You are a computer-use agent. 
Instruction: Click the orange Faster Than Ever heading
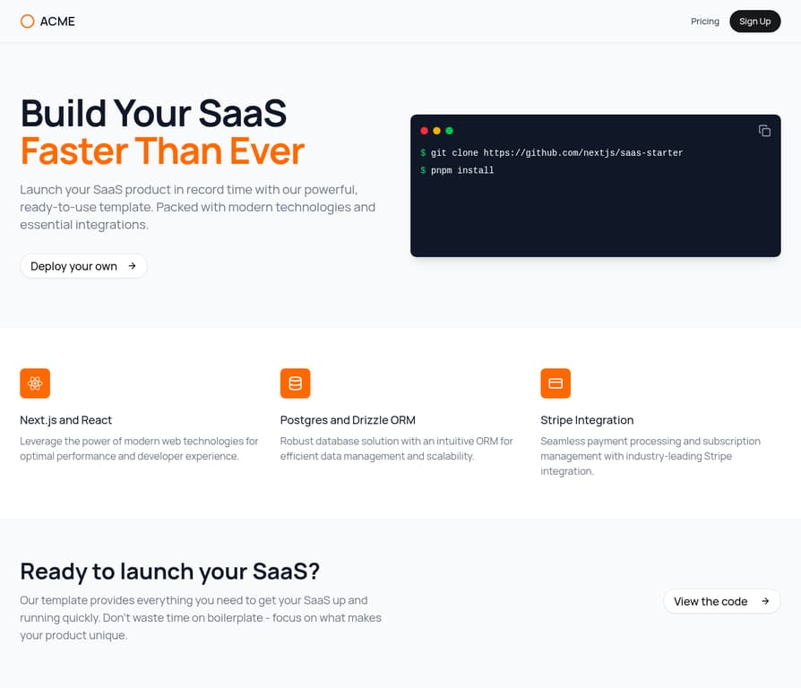point(162,150)
